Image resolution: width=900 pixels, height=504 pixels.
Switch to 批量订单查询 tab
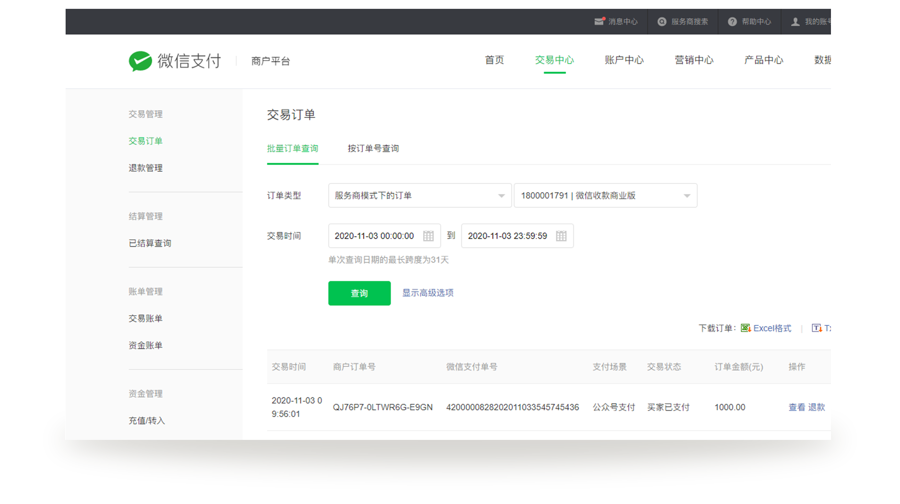point(293,148)
